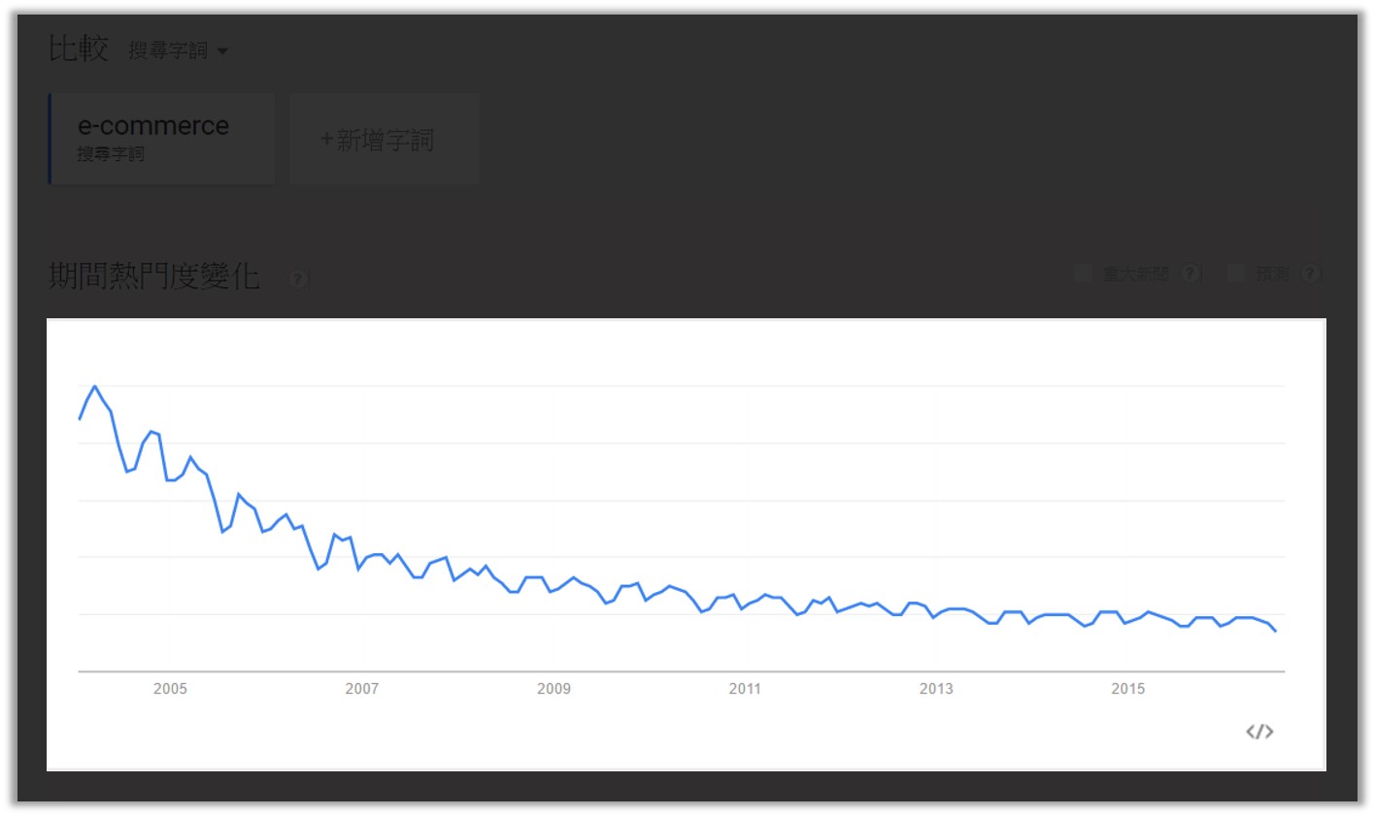Open the embed code via the </> icon
The width and height of the screenshot is (1375, 816).
[1259, 731]
